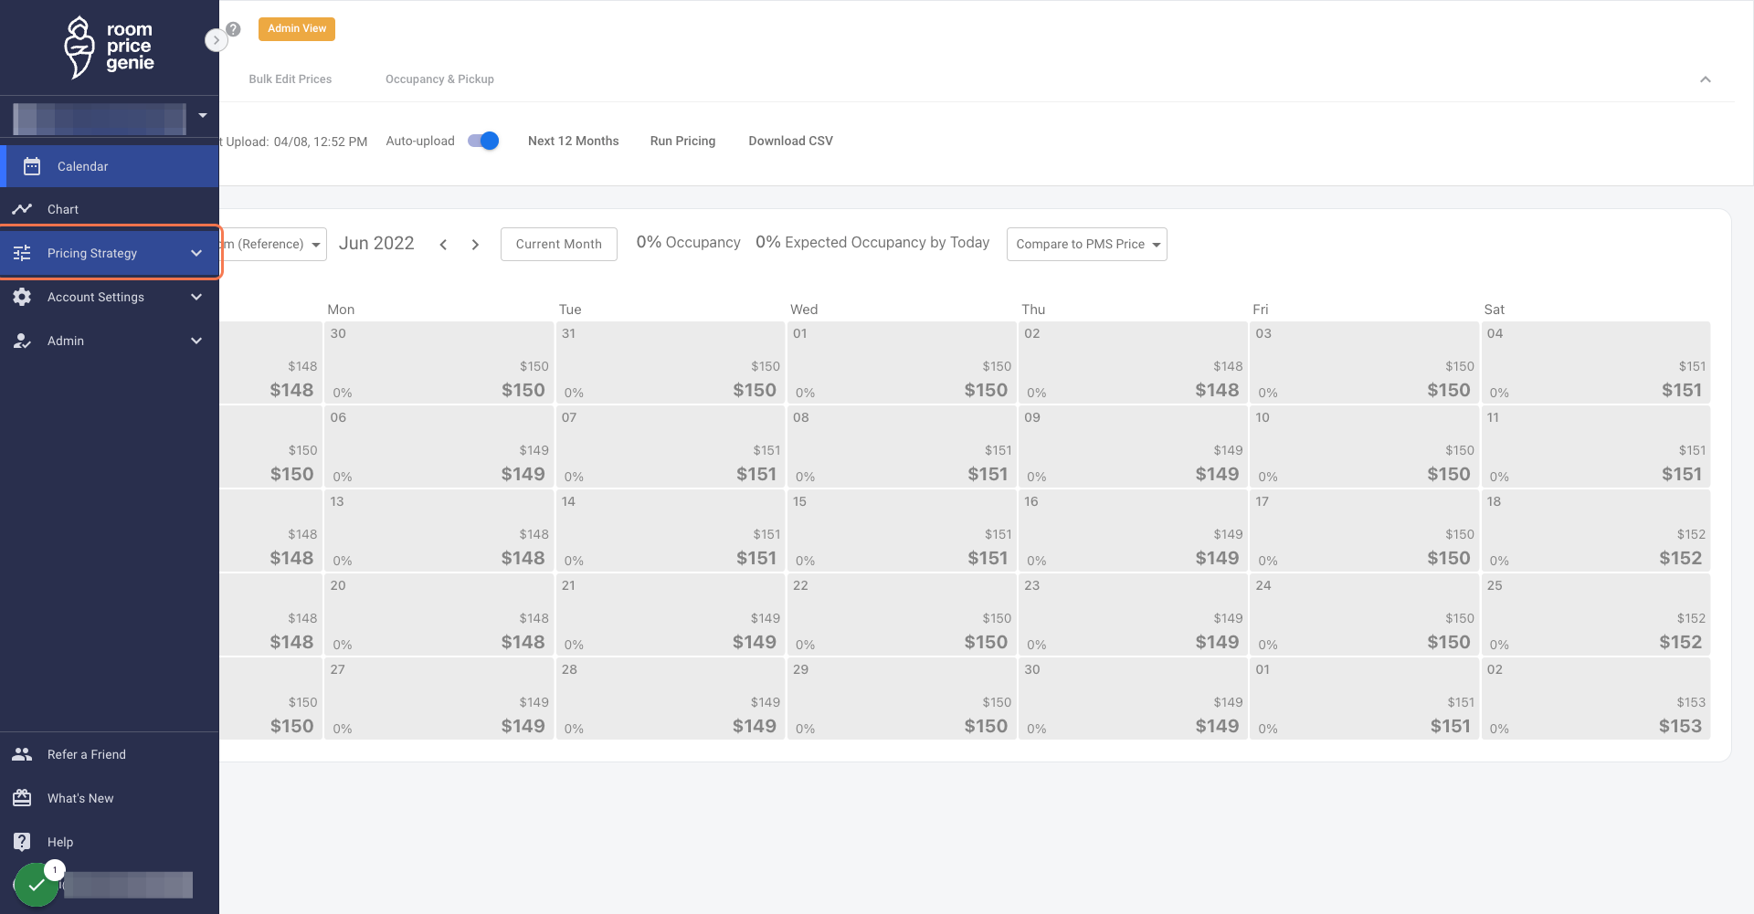Open Compare to PMS Price dropdown
Screen dimensions: 1754x914
pos(1086,244)
